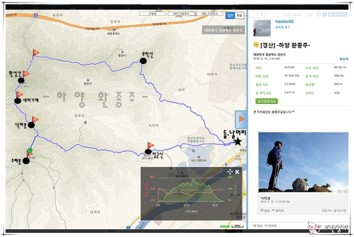Click the red flag marker at 새미기재
354x237 pixels.
[20, 94]
